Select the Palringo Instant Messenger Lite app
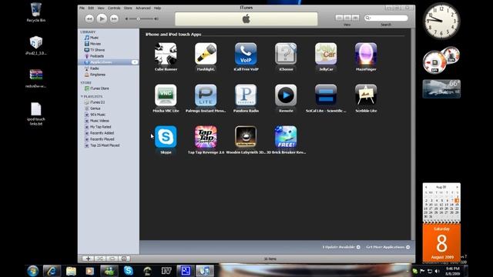The width and height of the screenshot is (493, 277). click(x=206, y=95)
